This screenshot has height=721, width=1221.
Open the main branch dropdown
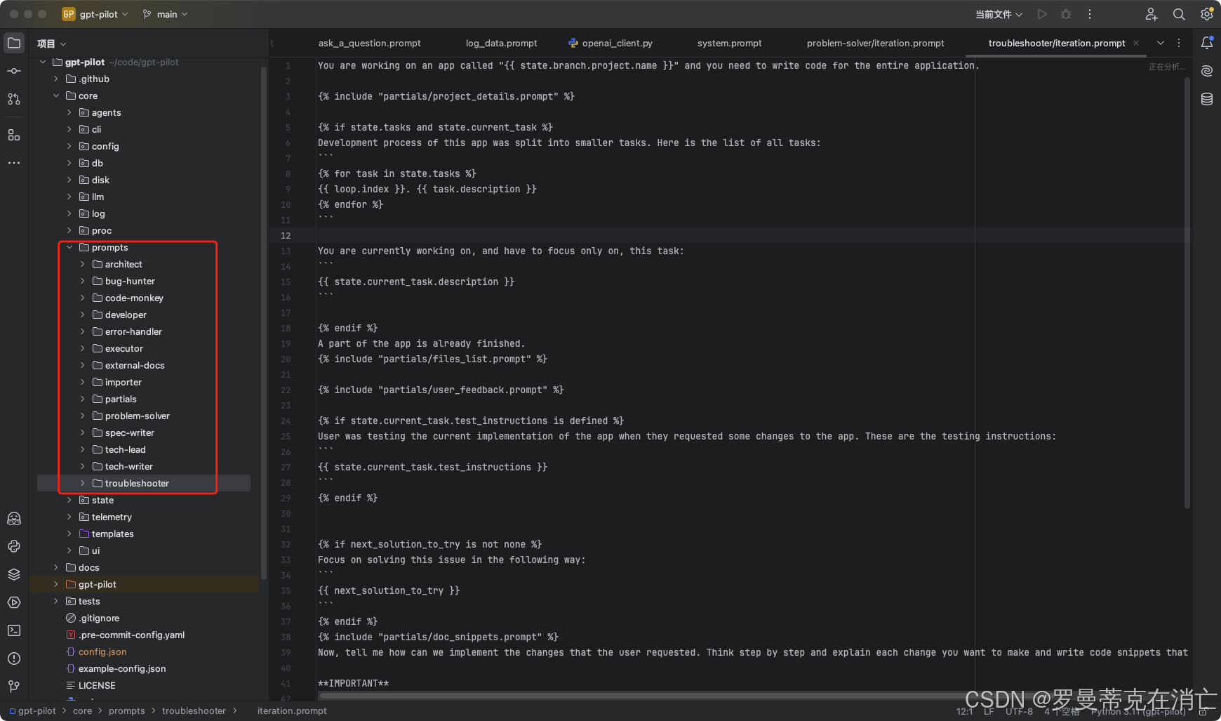point(166,14)
